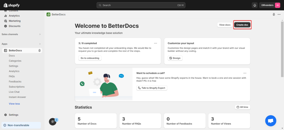Open the onboarding card three-dot menu
Image resolution: width=284 pixels, height=130 pixels.
pos(155,43)
